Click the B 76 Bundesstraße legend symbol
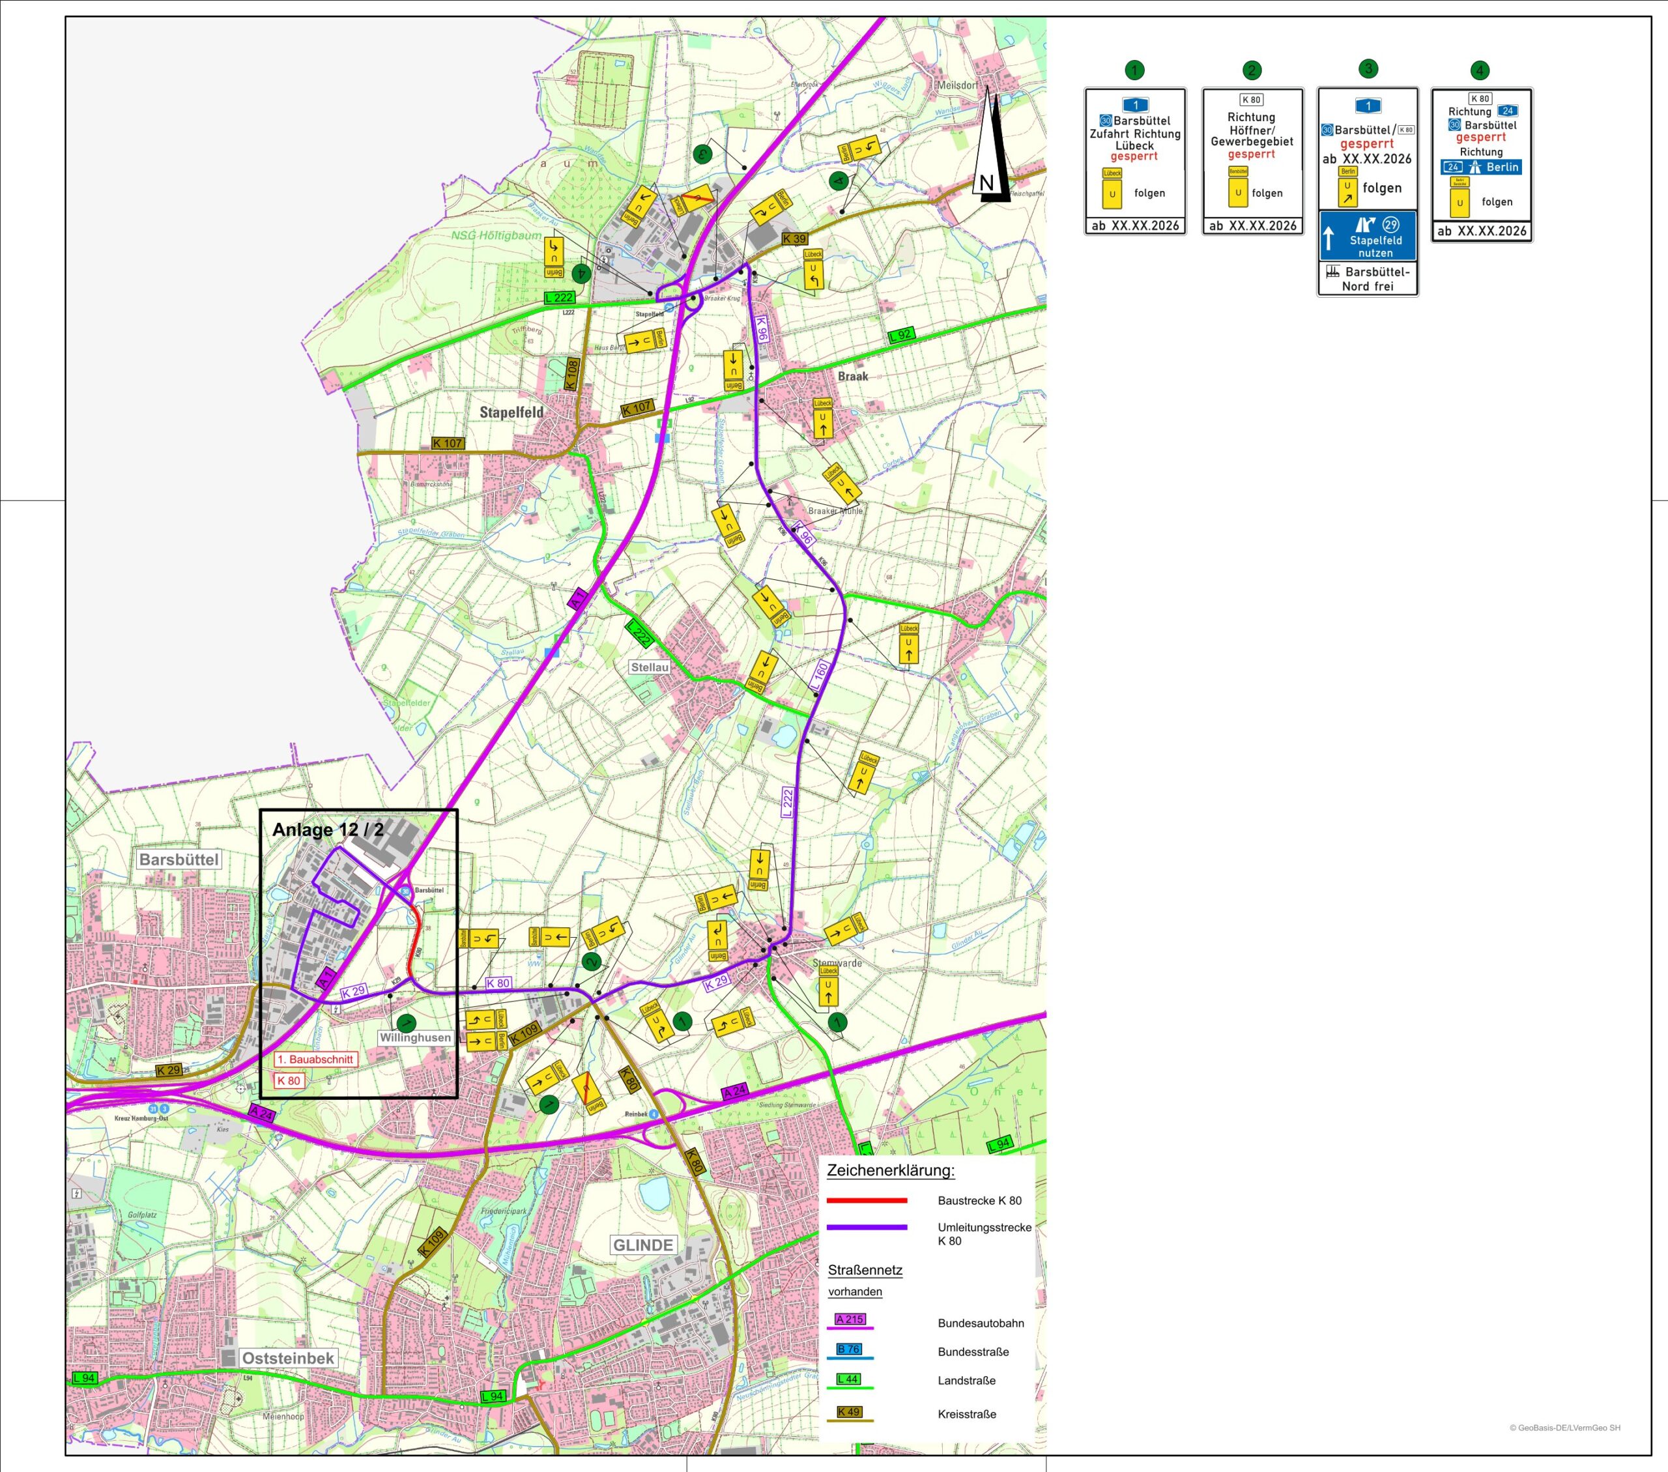This screenshot has height=1472, width=1668. point(849,1349)
